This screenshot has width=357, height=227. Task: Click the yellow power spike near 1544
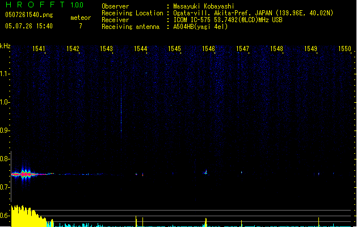pos(136,221)
